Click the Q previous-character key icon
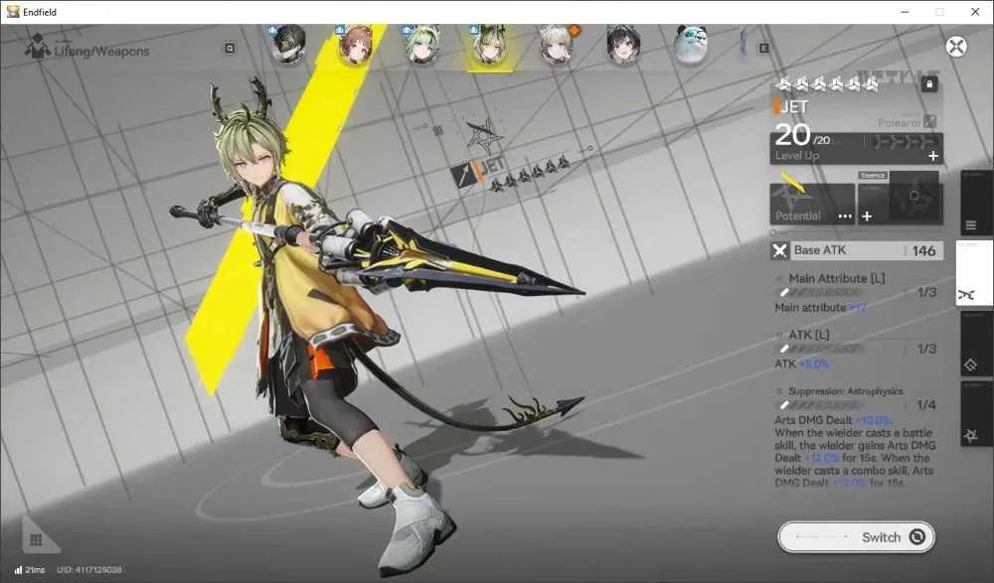994x583 pixels. [x=230, y=48]
